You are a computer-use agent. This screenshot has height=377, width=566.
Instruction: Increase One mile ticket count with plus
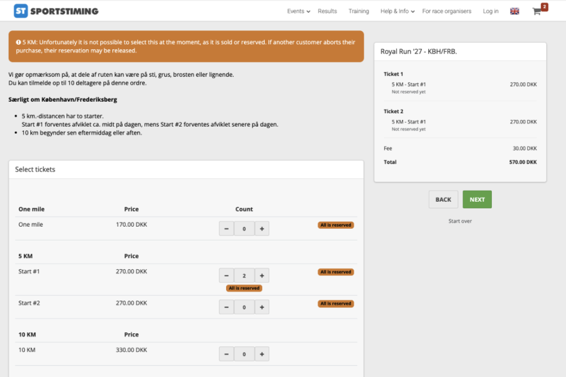pyautogui.click(x=262, y=229)
